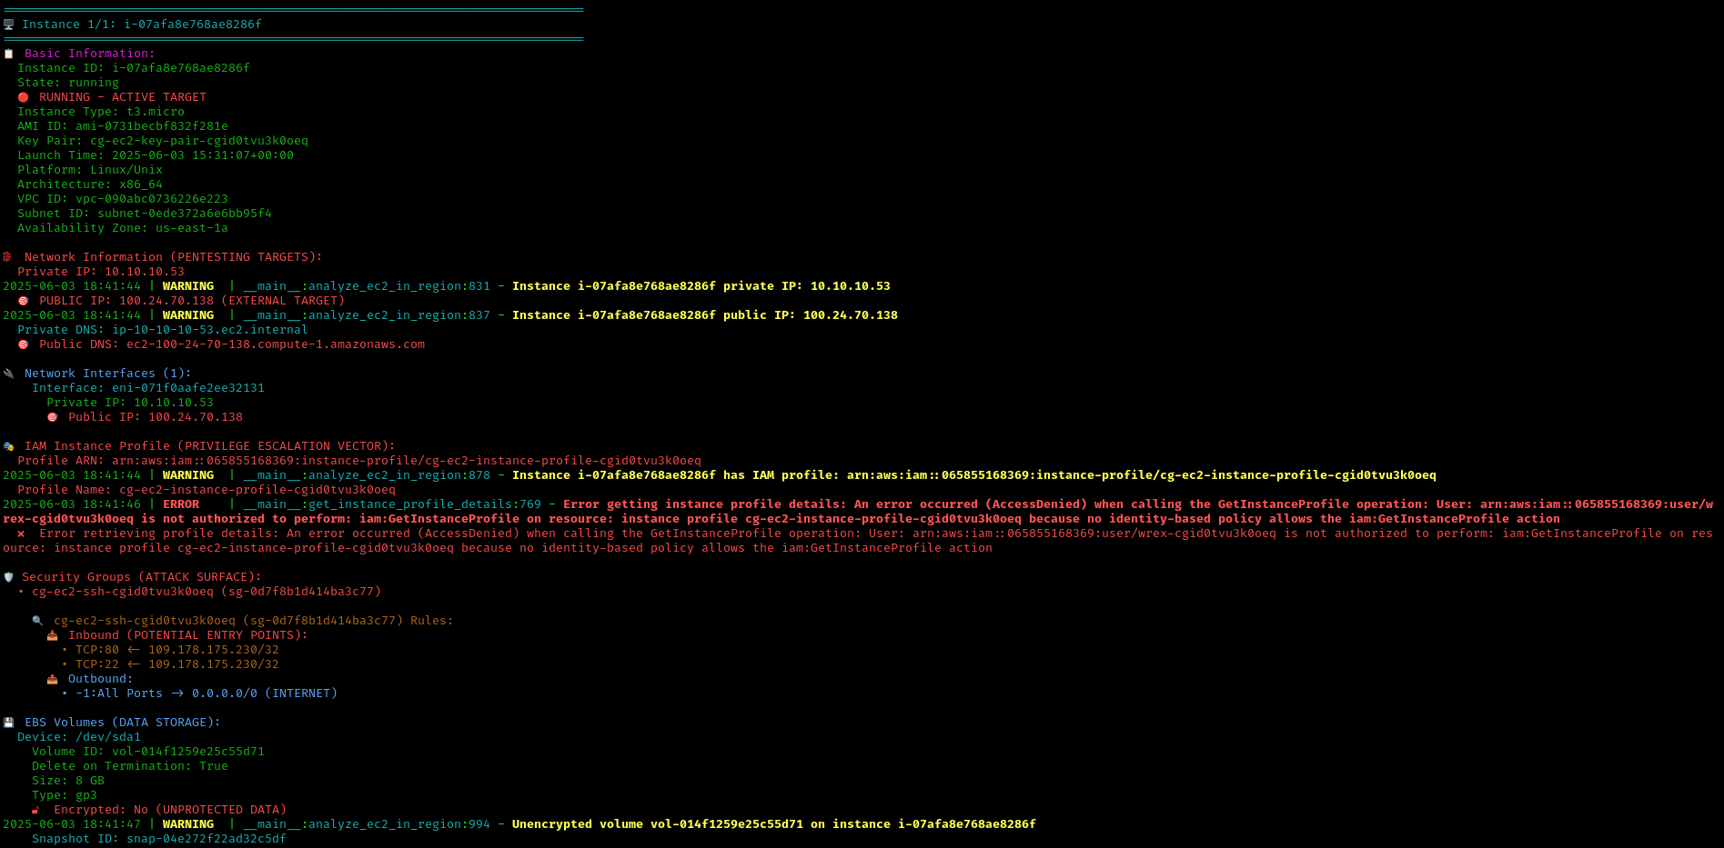The height and width of the screenshot is (848, 1724).
Task: Select Availability Zone: us-east-1a line
Action: [x=123, y=228]
